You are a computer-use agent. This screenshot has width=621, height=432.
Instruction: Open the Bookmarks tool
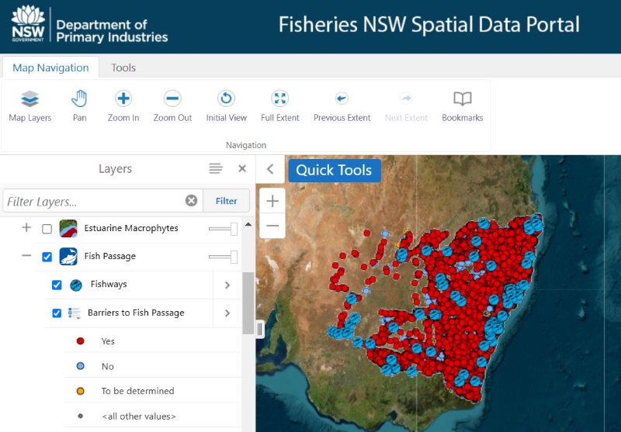click(x=462, y=106)
